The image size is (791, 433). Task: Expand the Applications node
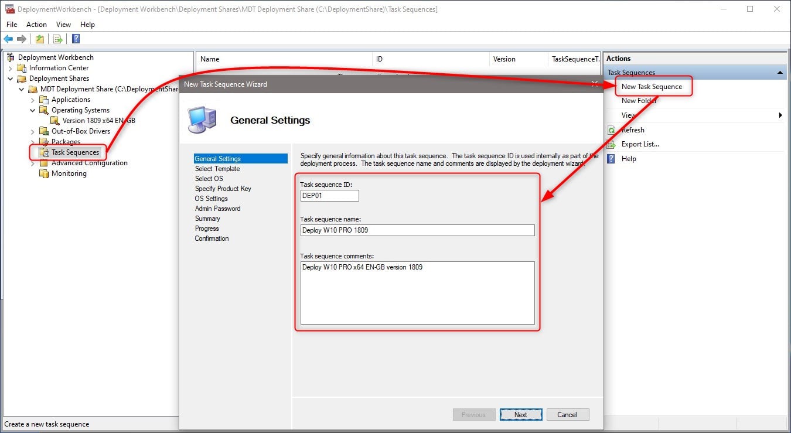(x=33, y=100)
